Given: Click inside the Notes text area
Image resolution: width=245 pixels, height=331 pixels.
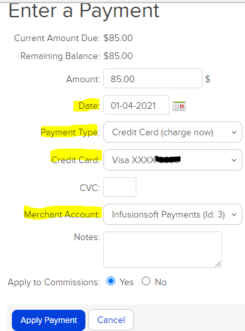Looking at the screenshot, I should 162,249.
